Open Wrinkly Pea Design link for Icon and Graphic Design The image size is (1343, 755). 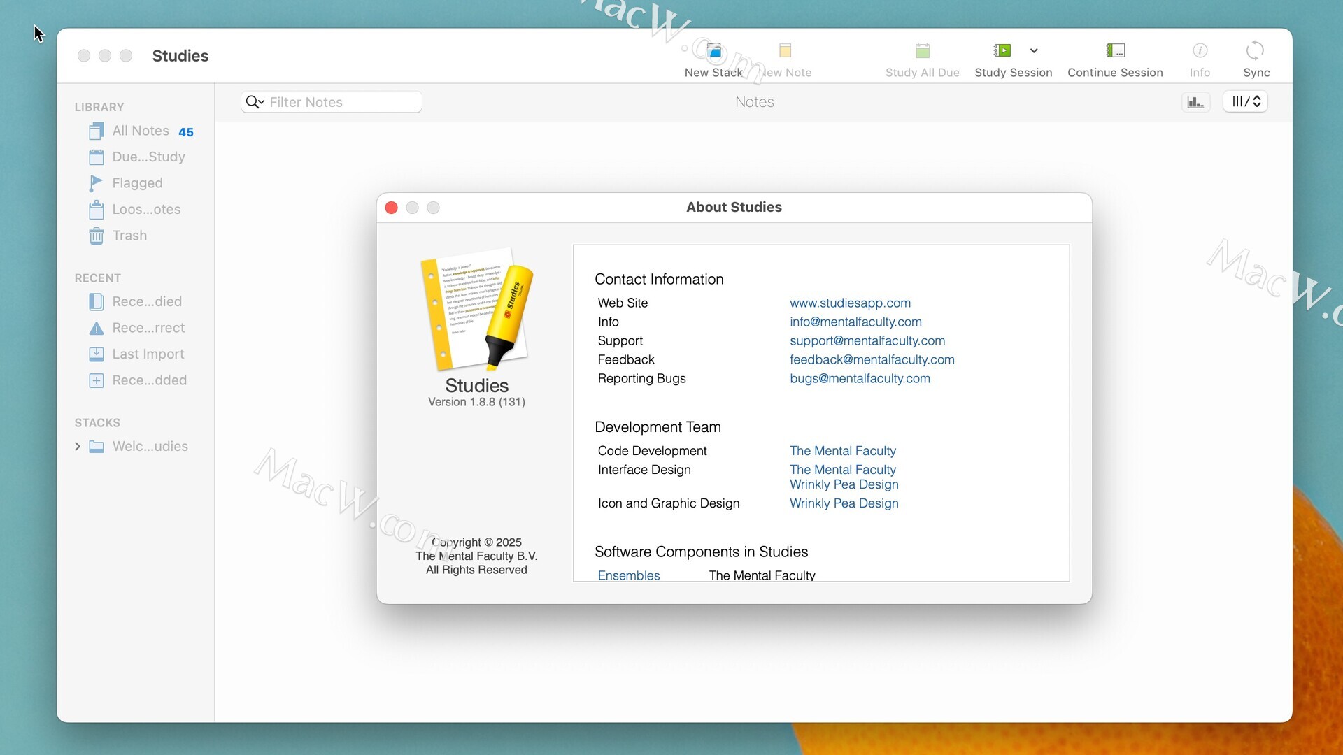pos(844,504)
